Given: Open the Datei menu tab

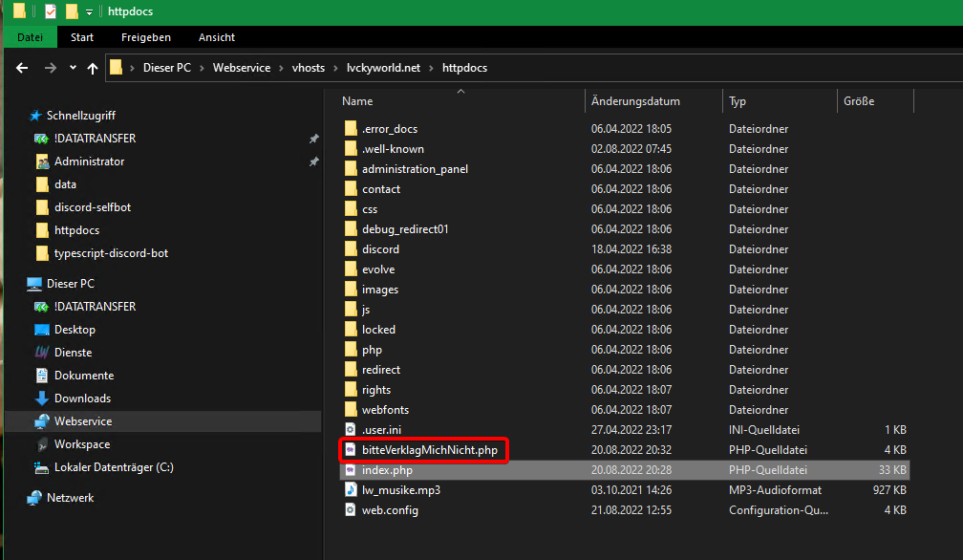Looking at the screenshot, I should click(x=31, y=37).
